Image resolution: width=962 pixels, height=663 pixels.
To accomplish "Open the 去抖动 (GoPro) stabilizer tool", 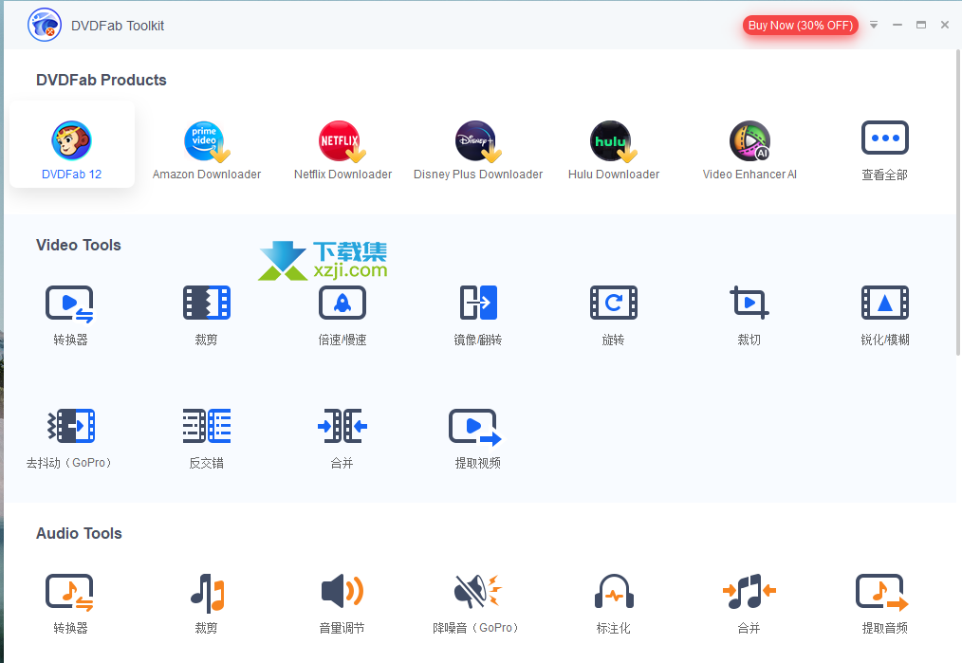I will [x=70, y=438].
